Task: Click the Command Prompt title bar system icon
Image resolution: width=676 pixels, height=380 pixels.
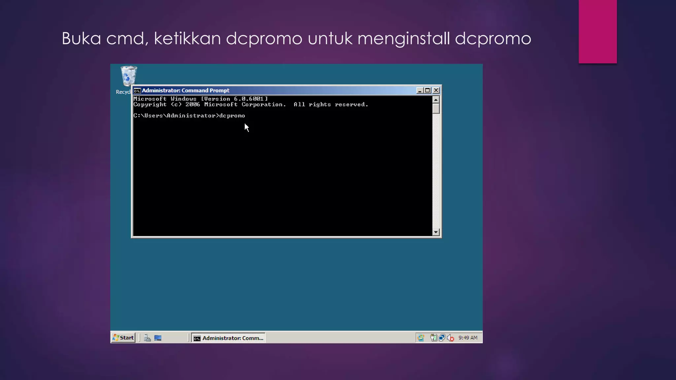Action: point(137,90)
